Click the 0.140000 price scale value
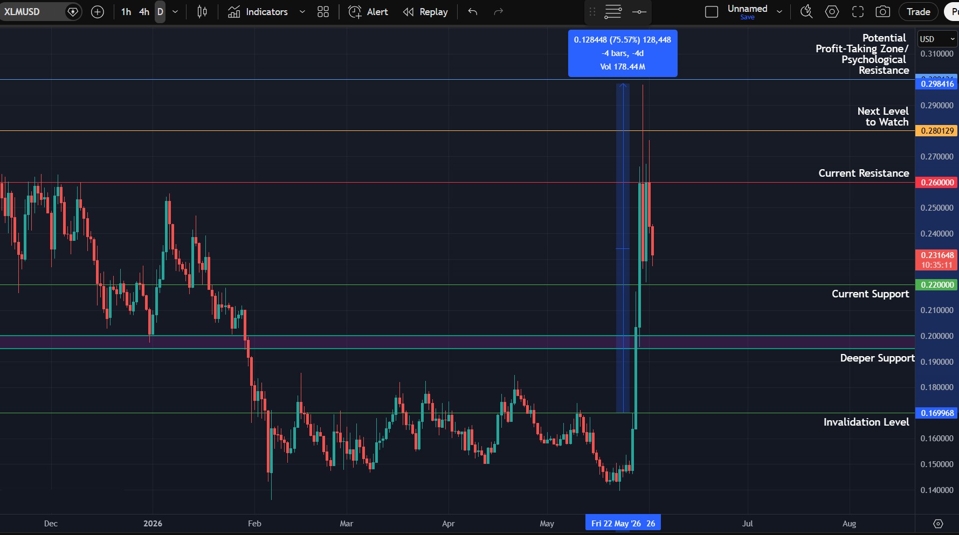The width and height of the screenshot is (959, 535). tap(937, 490)
